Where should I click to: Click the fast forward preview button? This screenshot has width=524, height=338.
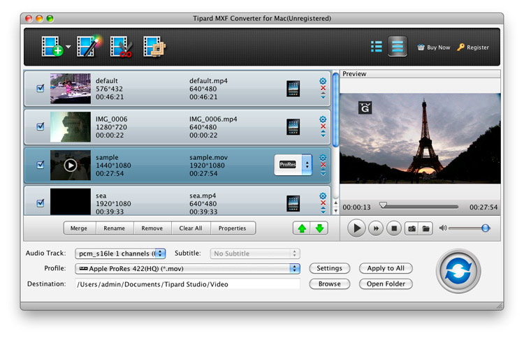376,228
